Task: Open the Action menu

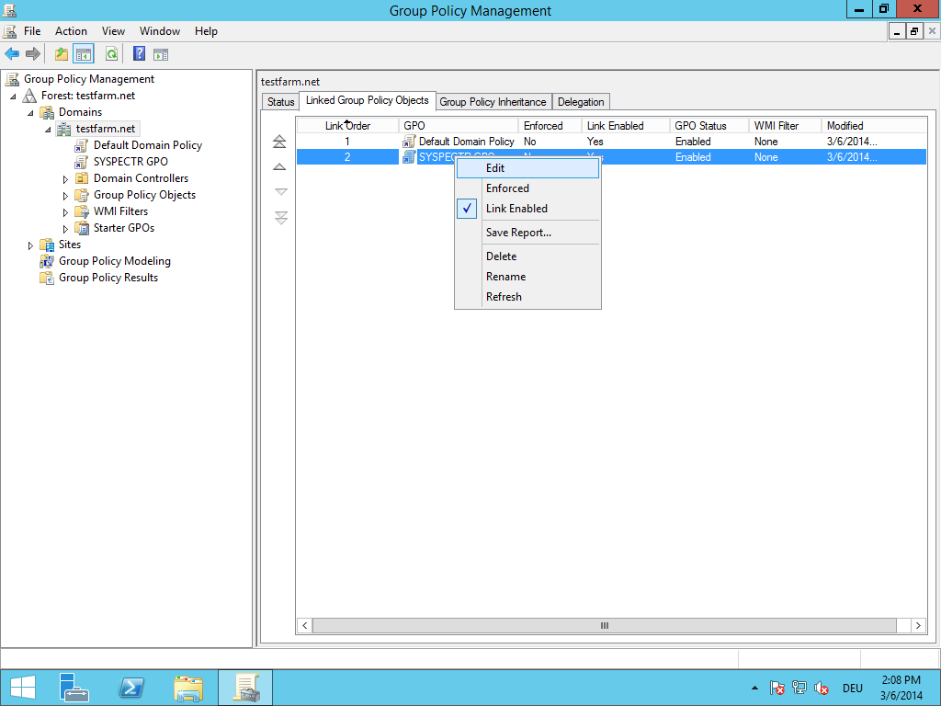Action: [x=71, y=31]
